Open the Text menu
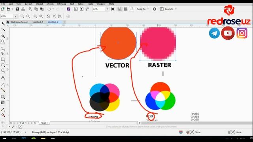 click(72, 4)
